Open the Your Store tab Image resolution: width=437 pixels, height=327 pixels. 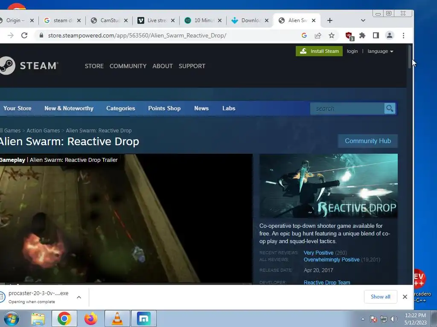17,108
